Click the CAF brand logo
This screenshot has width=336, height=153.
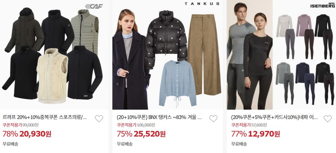[x=94, y=6]
